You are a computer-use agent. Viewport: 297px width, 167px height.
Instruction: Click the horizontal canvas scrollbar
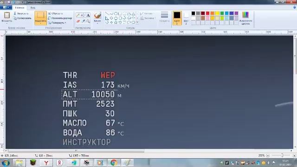click(76, 151)
